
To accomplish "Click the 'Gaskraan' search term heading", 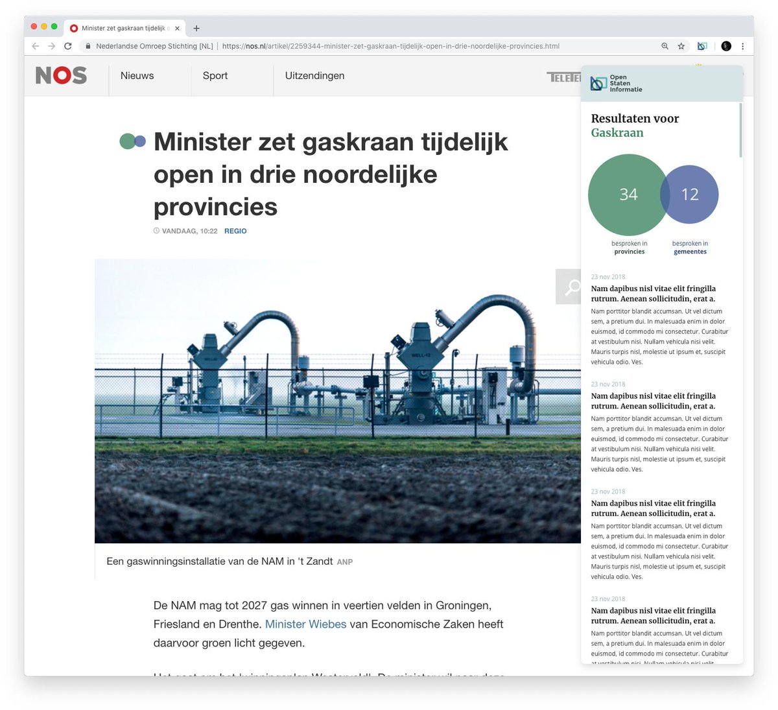I will [617, 133].
